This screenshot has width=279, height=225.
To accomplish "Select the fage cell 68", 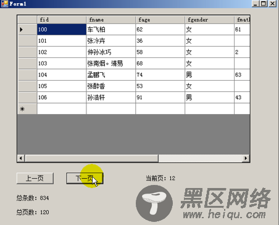I will click(x=160, y=63).
